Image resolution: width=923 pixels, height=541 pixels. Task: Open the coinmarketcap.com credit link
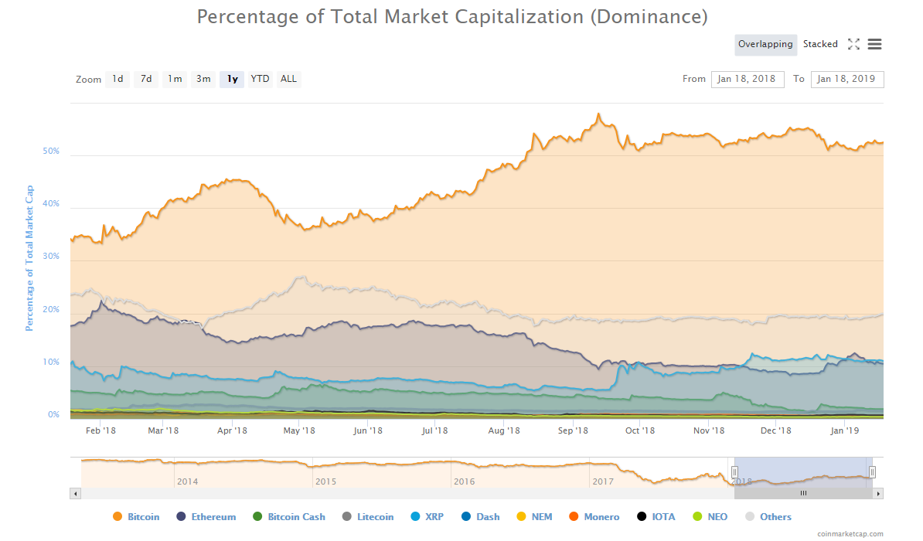[x=850, y=533]
